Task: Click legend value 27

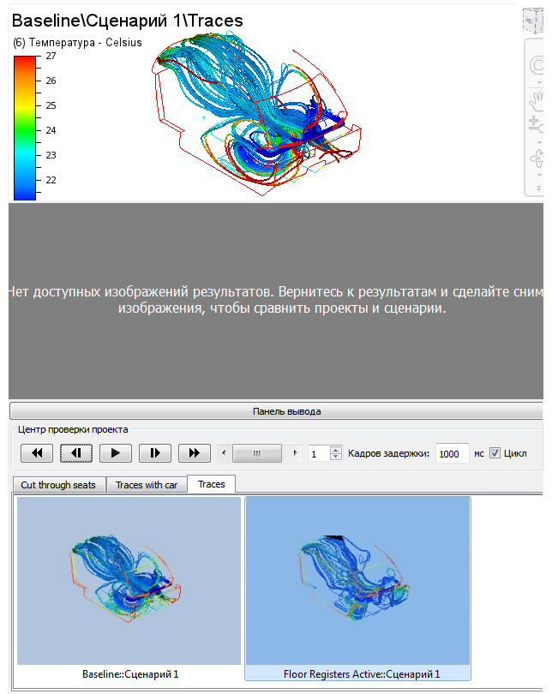Action: [x=51, y=56]
